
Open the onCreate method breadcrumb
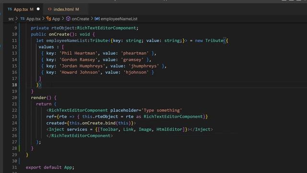[x=80, y=19]
